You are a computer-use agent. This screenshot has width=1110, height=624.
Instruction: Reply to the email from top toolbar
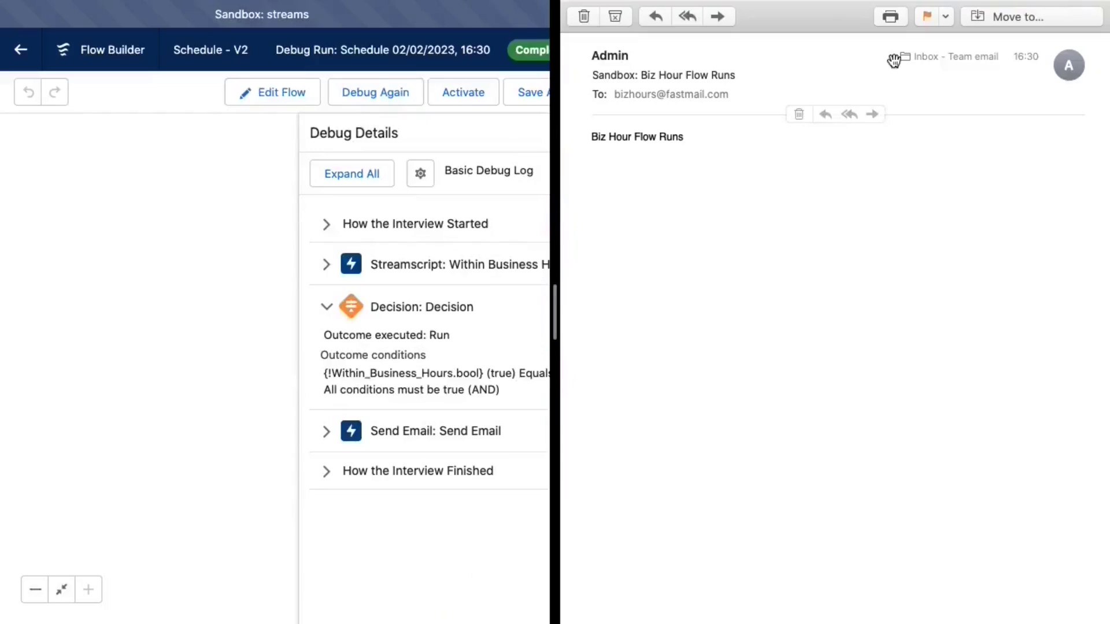[x=656, y=16]
